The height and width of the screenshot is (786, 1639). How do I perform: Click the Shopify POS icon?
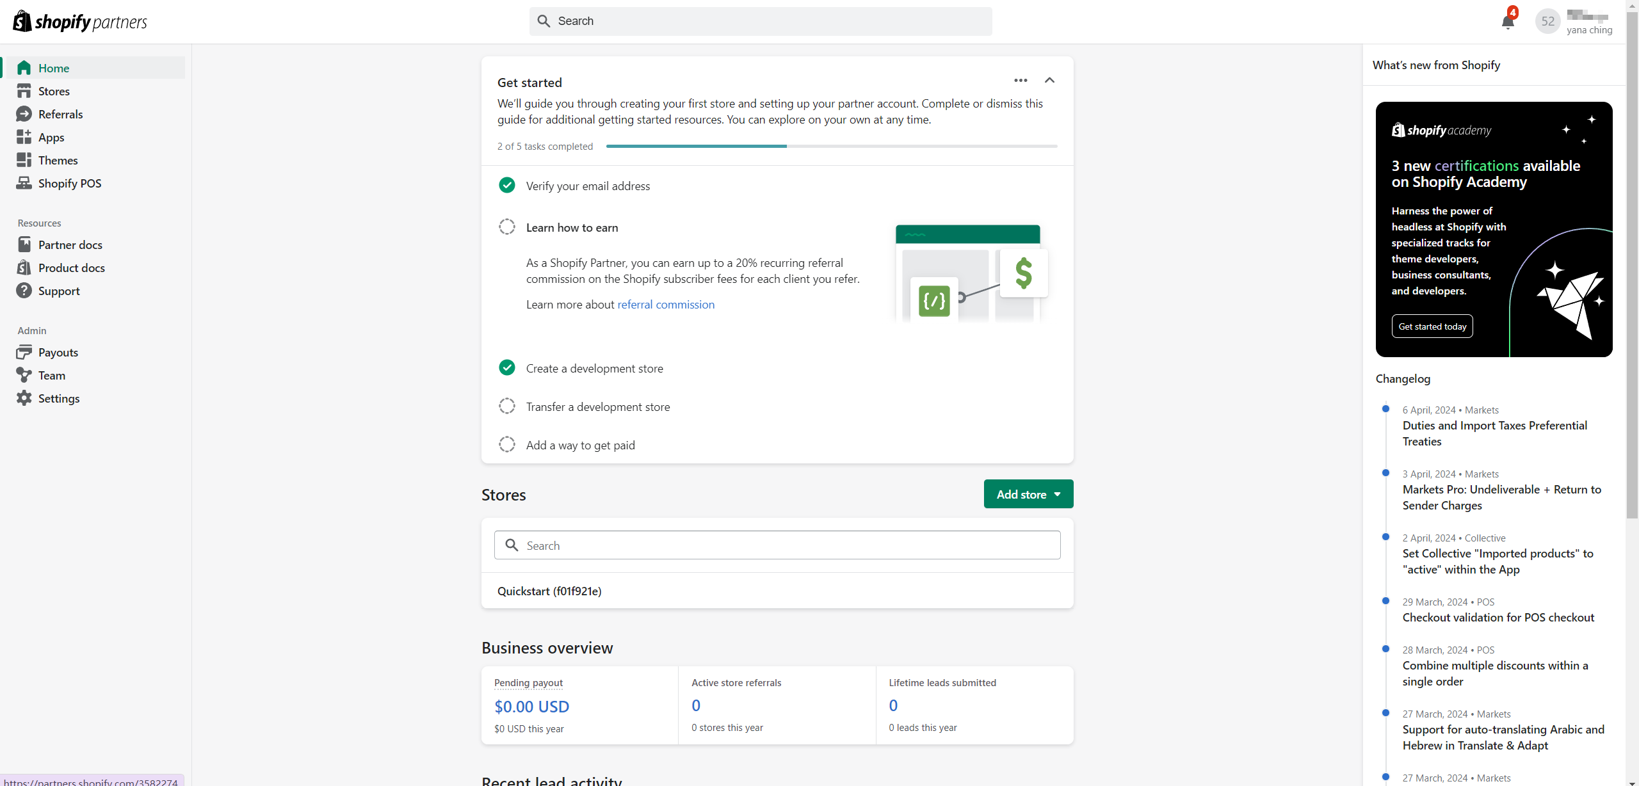24,183
